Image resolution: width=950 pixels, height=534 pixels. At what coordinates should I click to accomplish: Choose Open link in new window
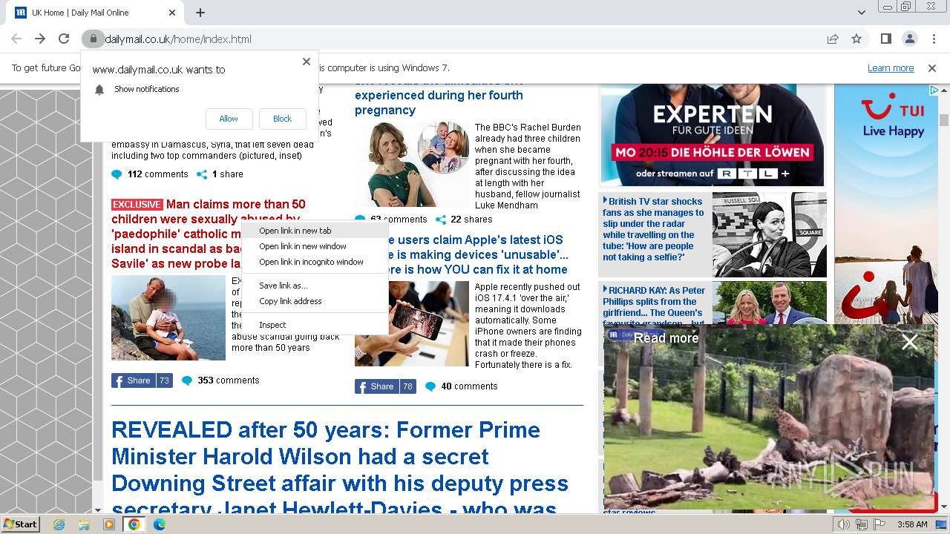(x=315, y=246)
